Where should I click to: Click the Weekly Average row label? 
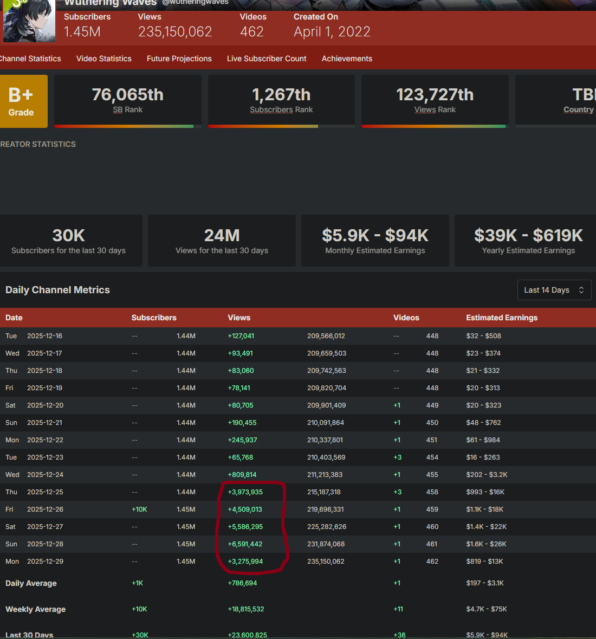[35, 609]
